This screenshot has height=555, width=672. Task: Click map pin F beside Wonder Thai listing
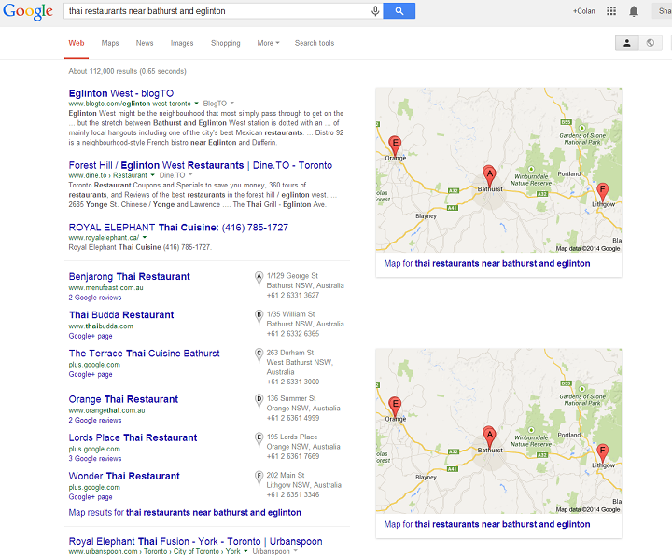tap(259, 478)
